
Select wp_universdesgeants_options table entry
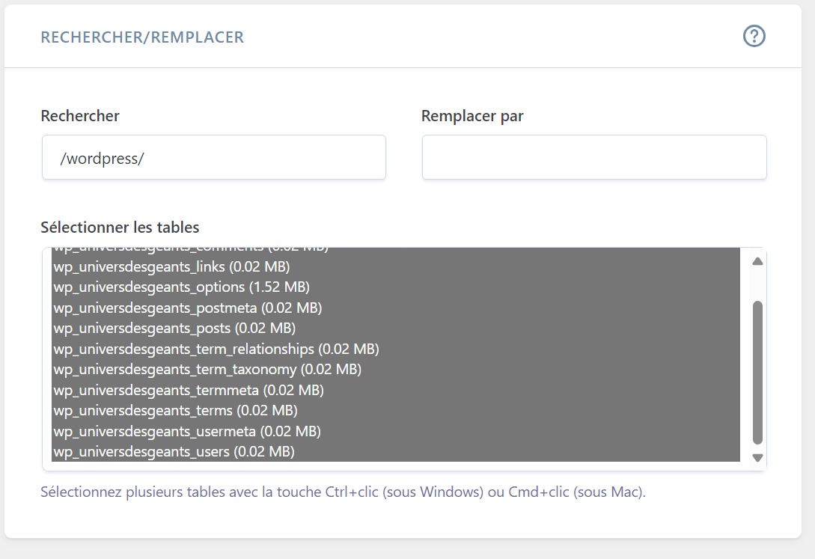(396, 287)
